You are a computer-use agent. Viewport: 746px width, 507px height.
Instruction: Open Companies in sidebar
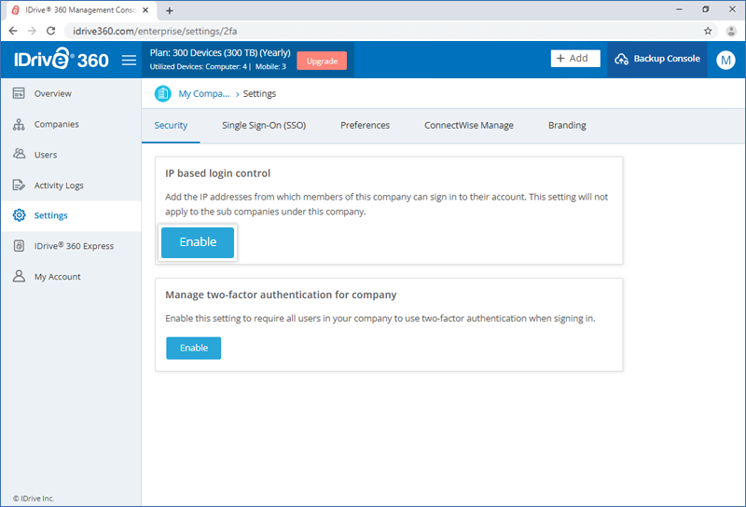click(72, 124)
